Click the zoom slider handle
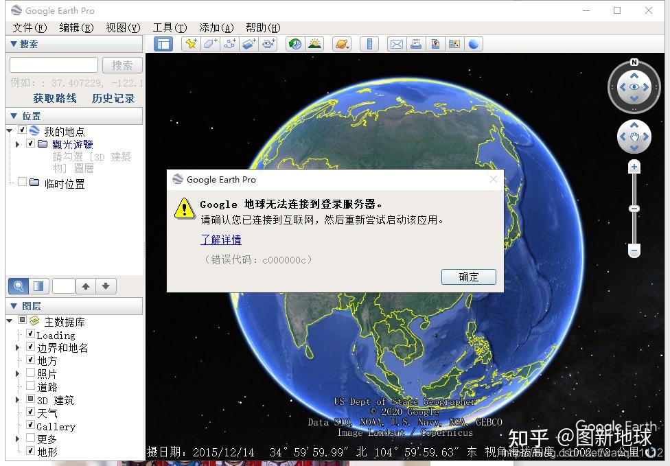 pos(634,209)
